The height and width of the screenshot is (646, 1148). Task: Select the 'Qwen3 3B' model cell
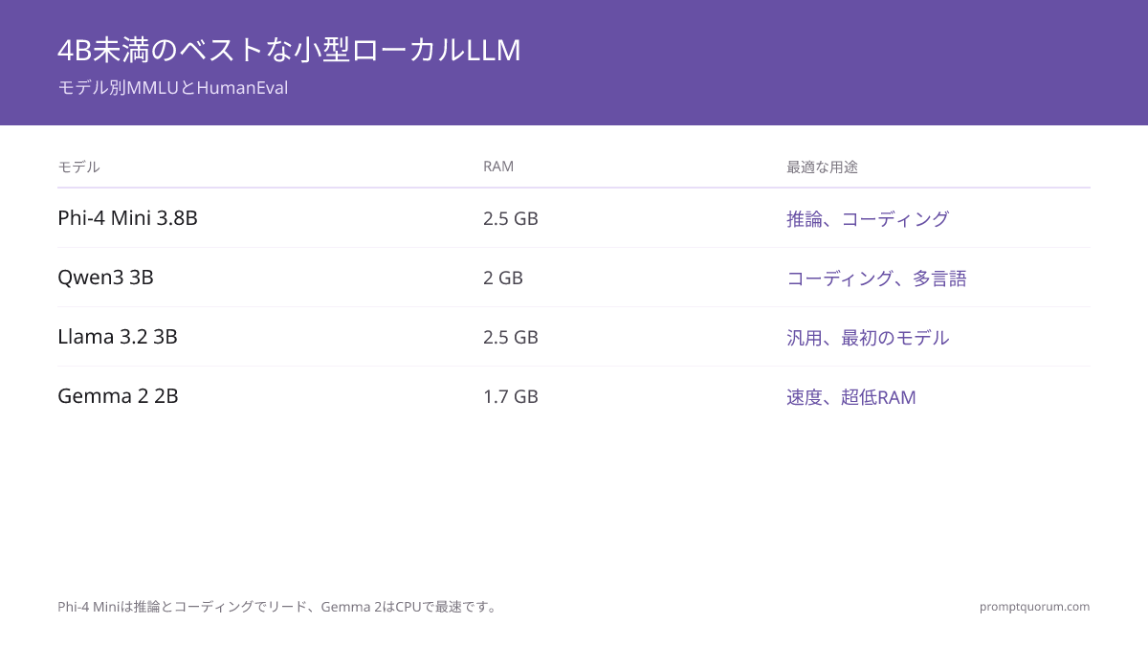tap(105, 278)
